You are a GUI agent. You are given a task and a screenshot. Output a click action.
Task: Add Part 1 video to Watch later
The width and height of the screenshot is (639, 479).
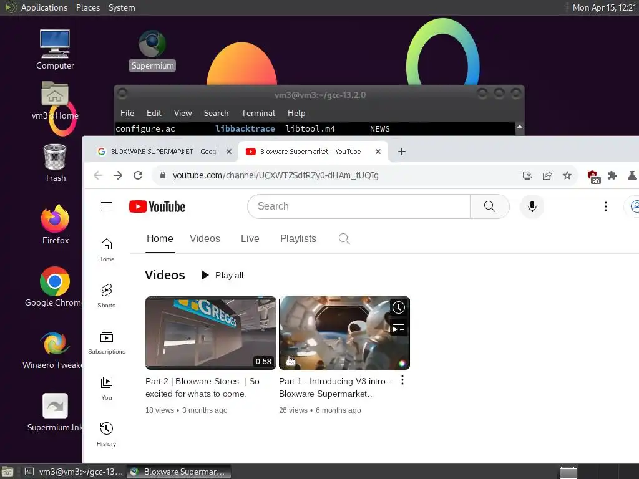tap(398, 307)
